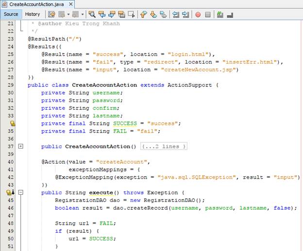Click line number 29 in gutter
This screenshot has height=251, width=303.
(11, 85)
